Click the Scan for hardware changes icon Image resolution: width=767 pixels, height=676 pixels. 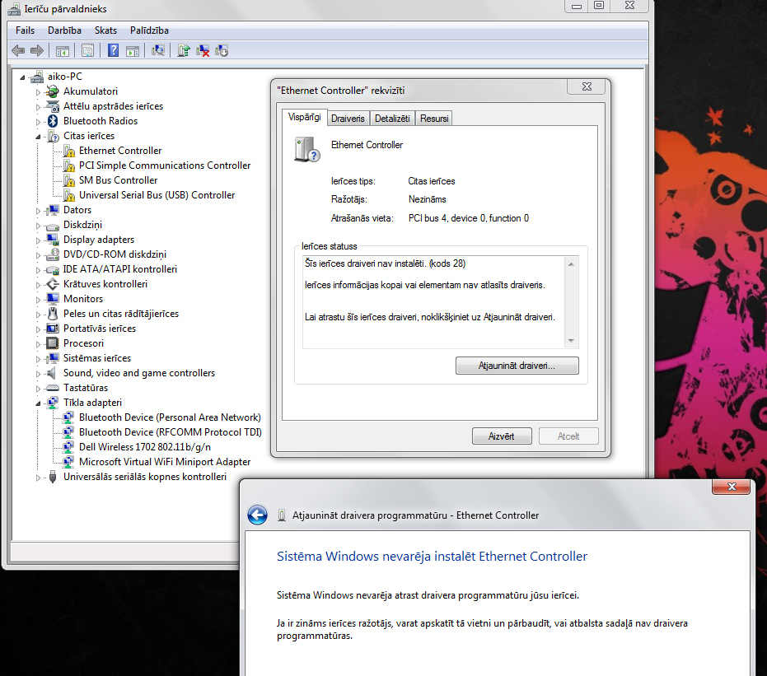(158, 50)
